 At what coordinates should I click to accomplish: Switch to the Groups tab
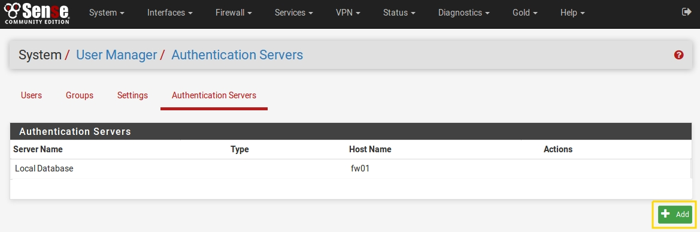point(80,95)
